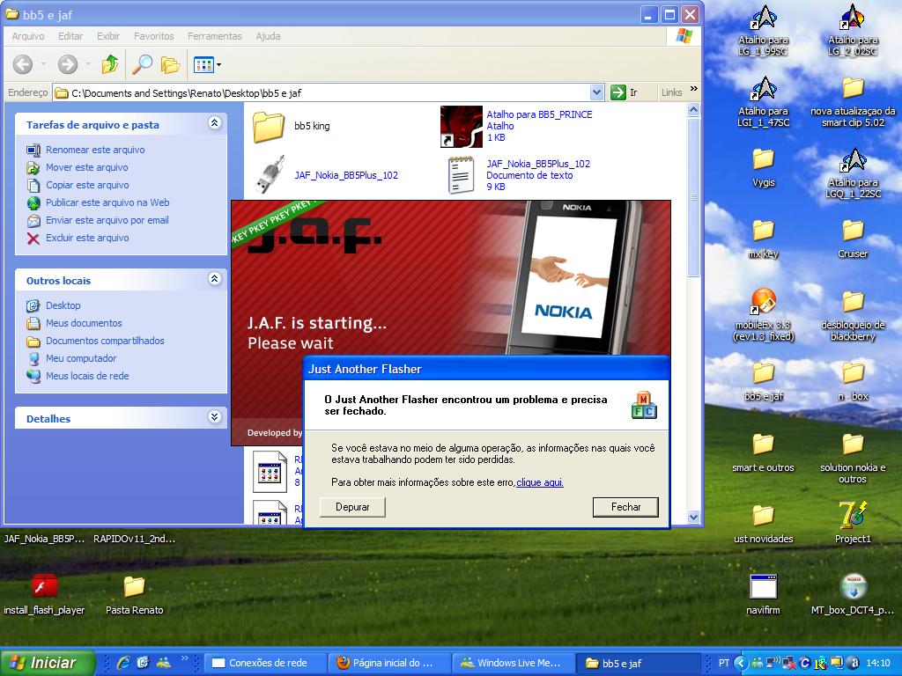Image resolution: width=902 pixels, height=676 pixels.
Task: Open the Ferramentas menu
Action: [215, 36]
